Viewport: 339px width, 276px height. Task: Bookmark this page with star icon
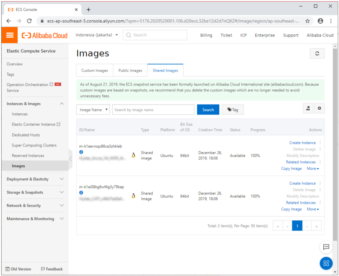click(307, 21)
